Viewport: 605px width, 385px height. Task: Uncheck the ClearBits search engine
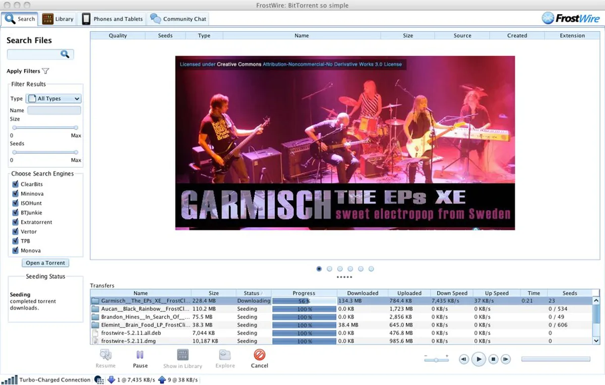[15, 184]
